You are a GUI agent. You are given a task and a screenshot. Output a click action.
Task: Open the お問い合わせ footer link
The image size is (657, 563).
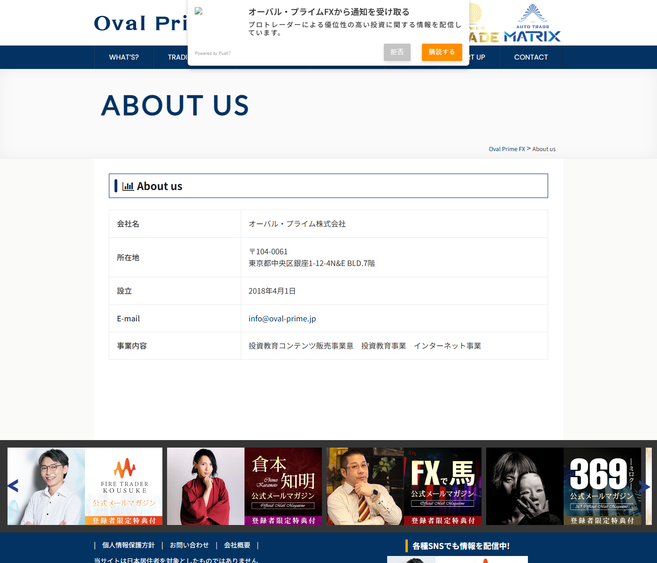(189, 545)
